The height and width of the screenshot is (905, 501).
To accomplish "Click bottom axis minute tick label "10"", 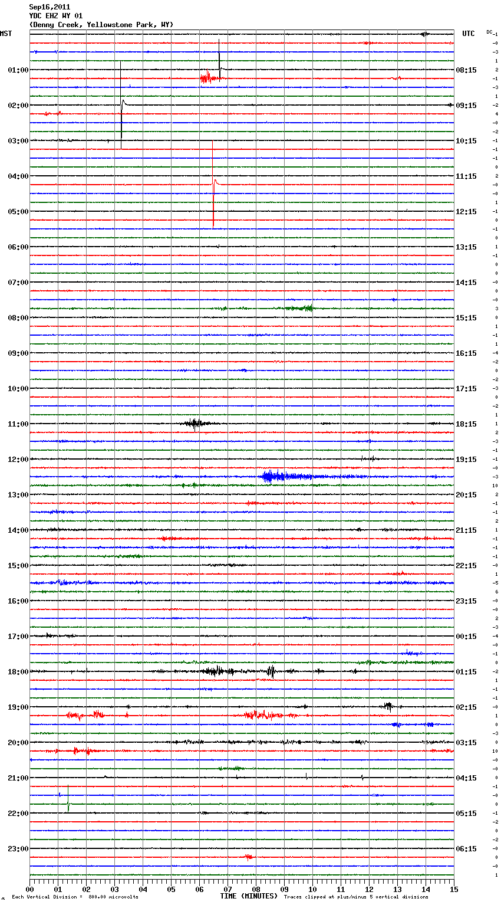I will click(312, 889).
